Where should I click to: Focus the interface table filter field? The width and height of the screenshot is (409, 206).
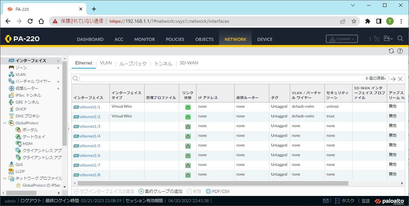(234, 79)
